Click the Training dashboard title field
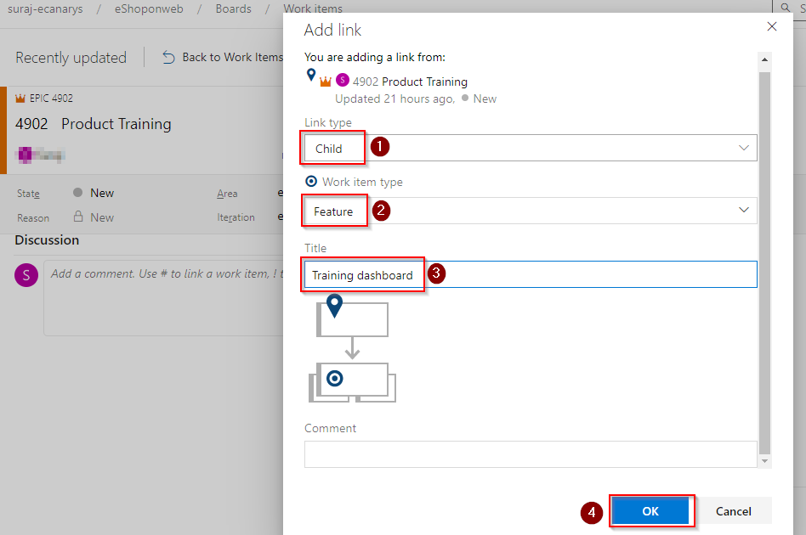806x535 pixels. (531, 274)
